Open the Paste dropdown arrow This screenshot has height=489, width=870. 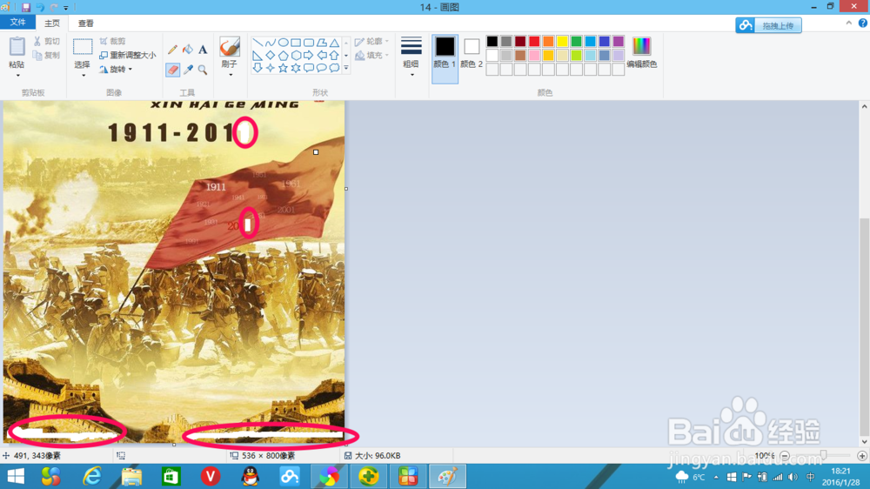[x=17, y=75]
